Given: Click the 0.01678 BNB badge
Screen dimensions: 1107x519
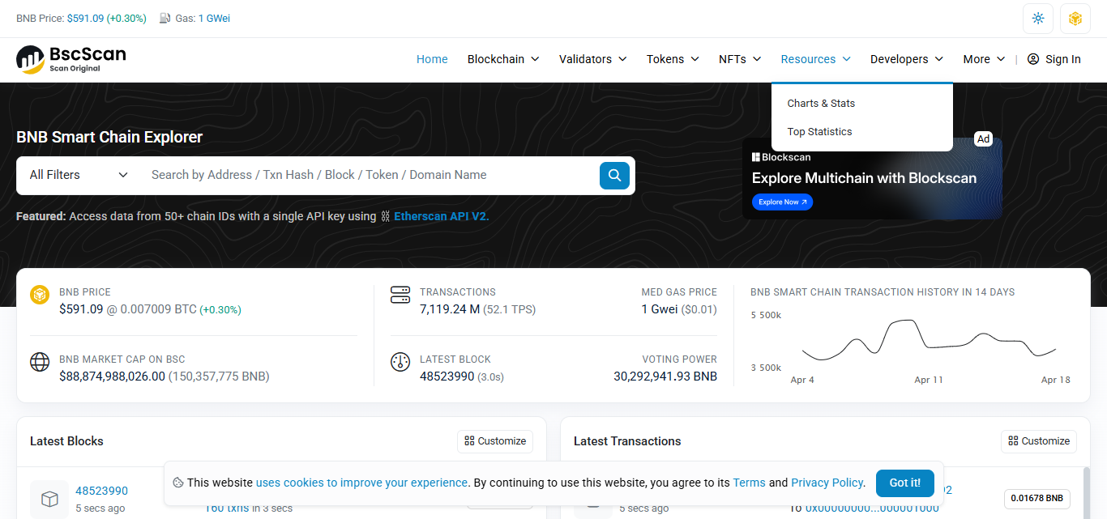Looking at the screenshot, I should coord(1036,499).
